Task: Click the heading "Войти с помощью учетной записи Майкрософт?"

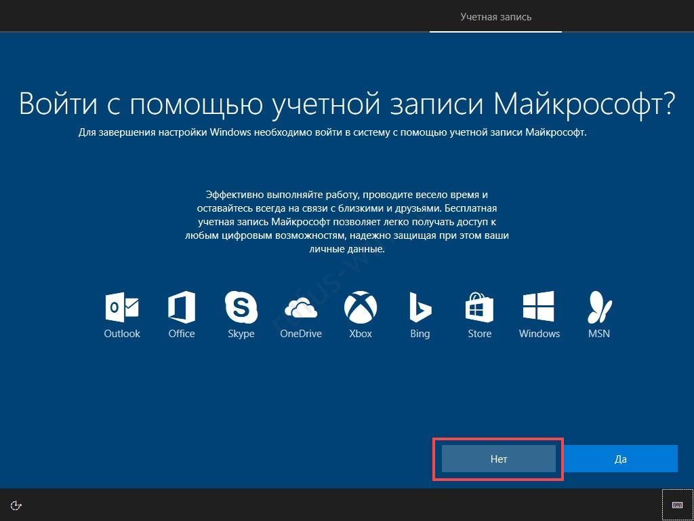Action: 347,104
